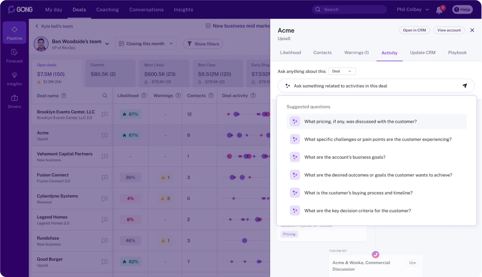Click the deal name search magnifier

pyautogui.click(x=105, y=96)
